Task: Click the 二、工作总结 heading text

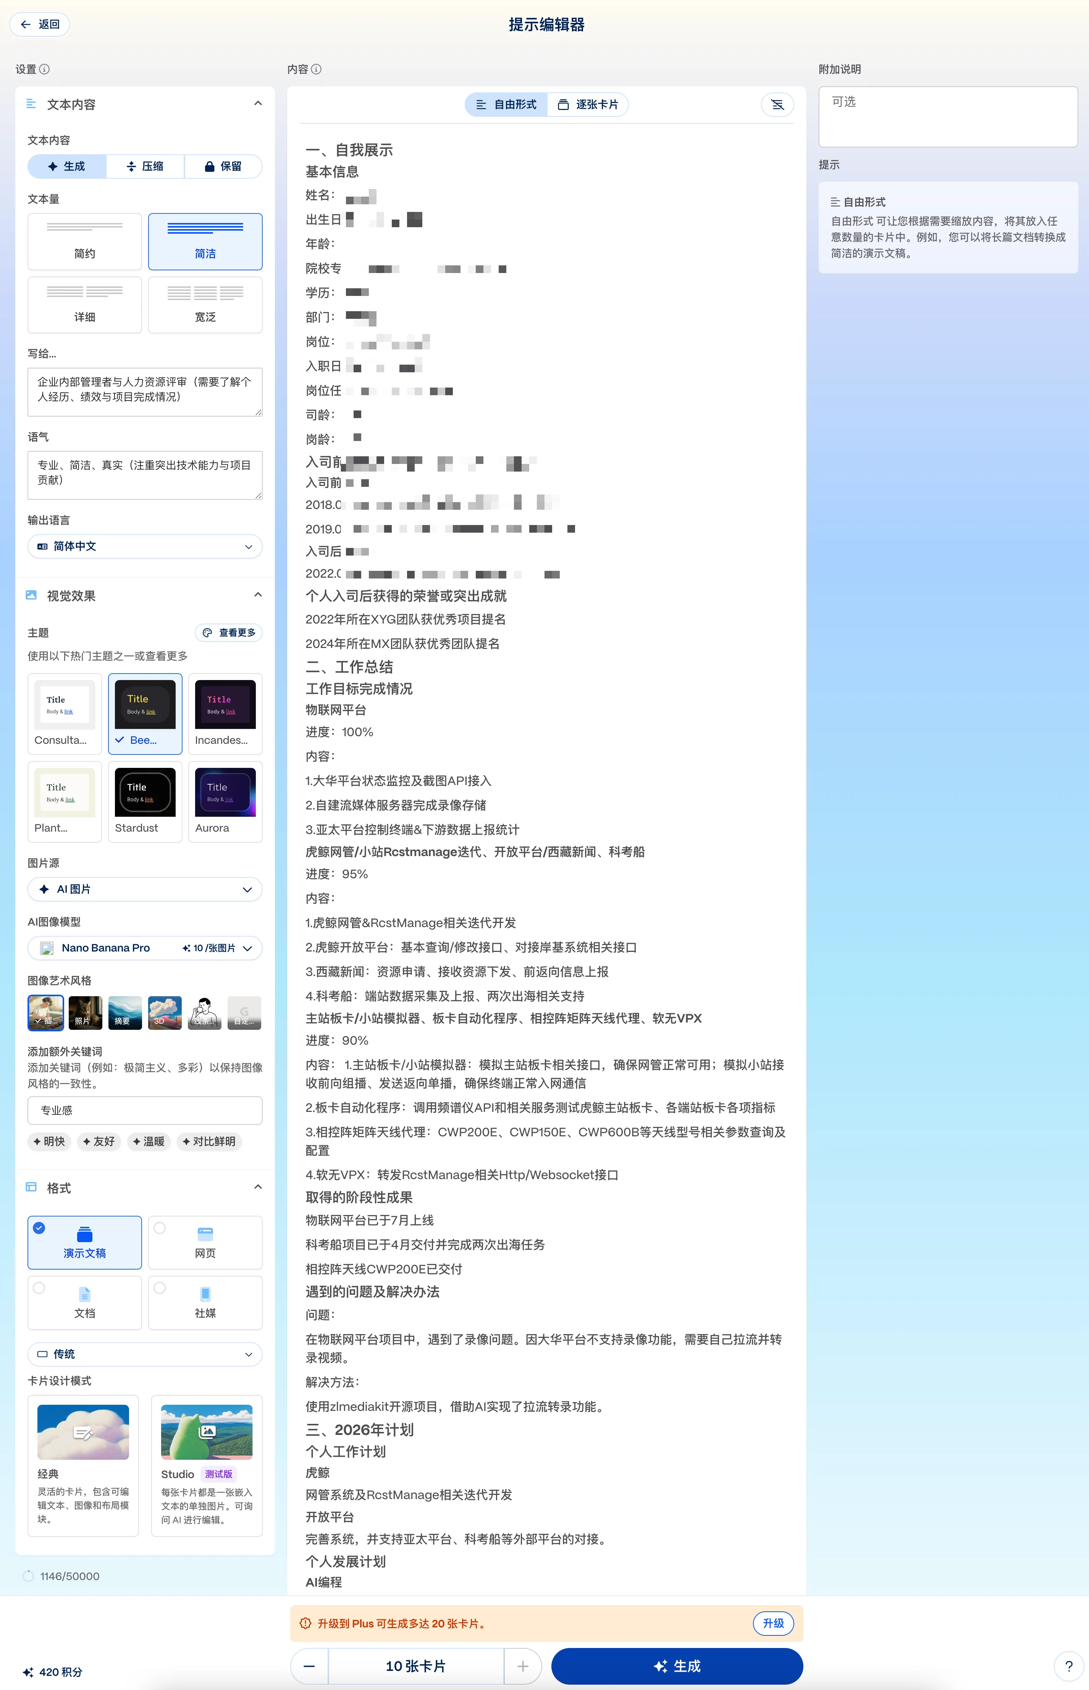Action: 349,667
